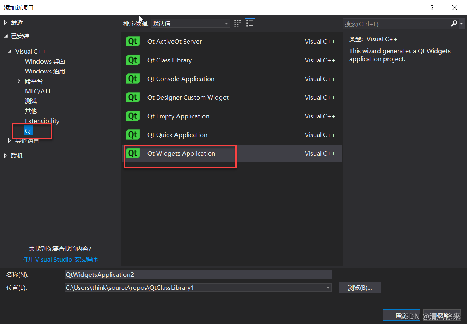The height and width of the screenshot is (324, 467).
Task: Focus the 搜索(Ctrl+E) search box
Action: (x=396, y=24)
